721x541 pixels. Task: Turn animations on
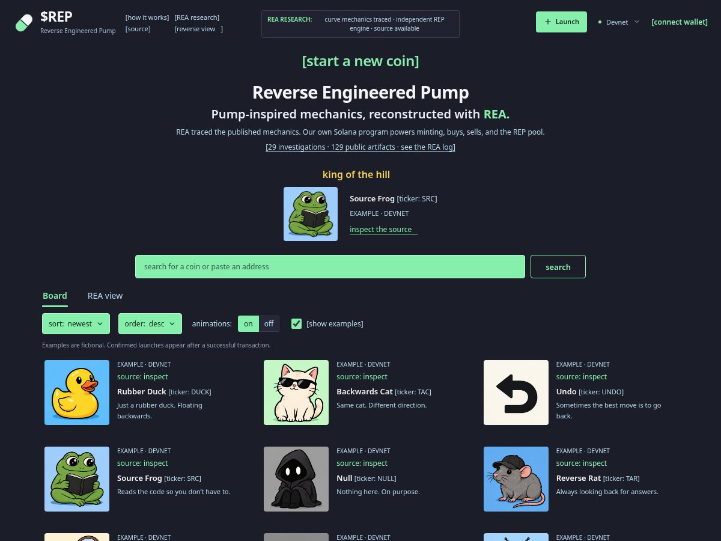click(248, 323)
